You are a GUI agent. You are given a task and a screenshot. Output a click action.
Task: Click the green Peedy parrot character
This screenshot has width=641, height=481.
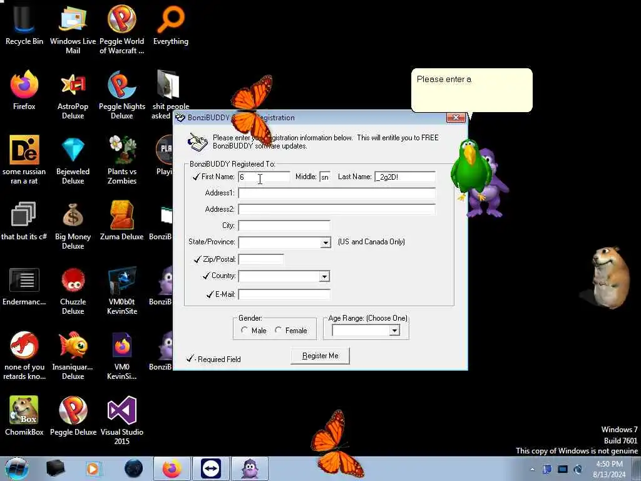coord(470,168)
